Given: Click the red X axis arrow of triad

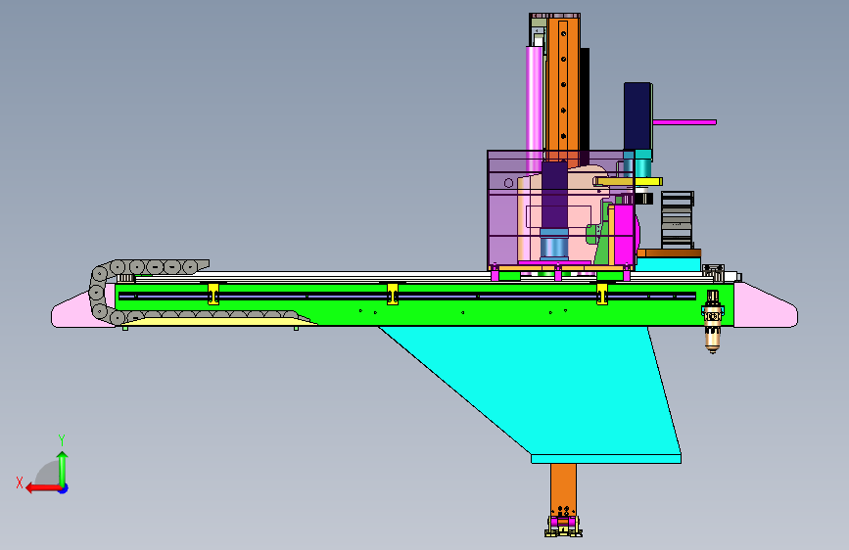Looking at the screenshot, I should pyautogui.click(x=43, y=488).
